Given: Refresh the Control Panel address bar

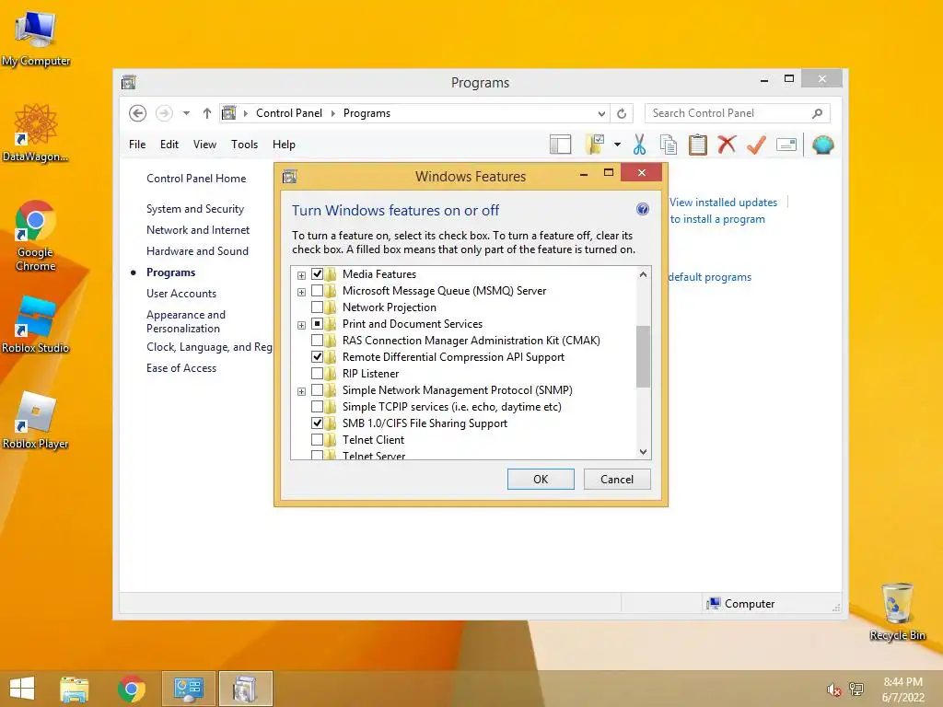Looking at the screenshot, I should [x=622, y=113].
